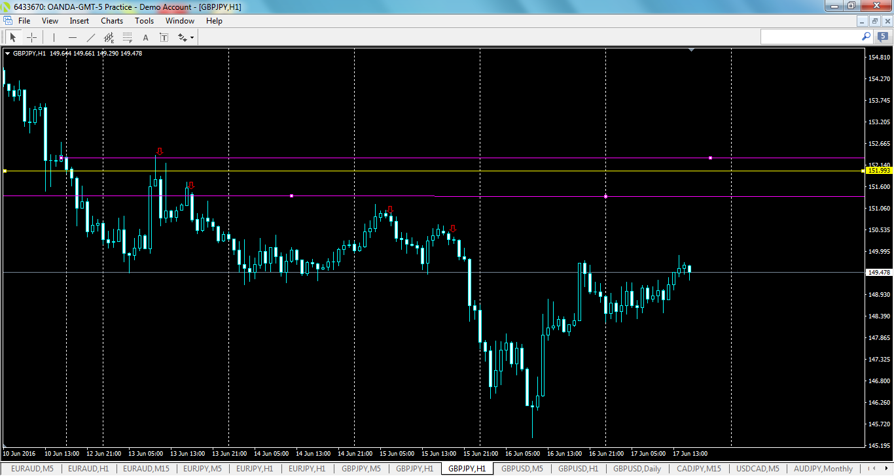The image size is (894, 476).
Task: Switch to the AUDJPY,Monthly chart tab
Action: pyautogui.click(x=823, y=469)
